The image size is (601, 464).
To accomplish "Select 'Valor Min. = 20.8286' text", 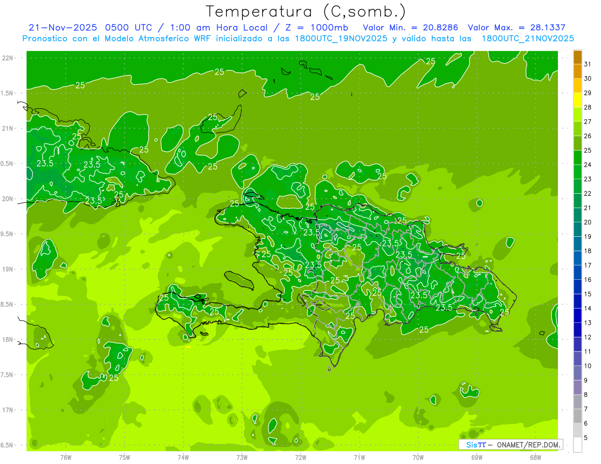I will pos(410,28).
